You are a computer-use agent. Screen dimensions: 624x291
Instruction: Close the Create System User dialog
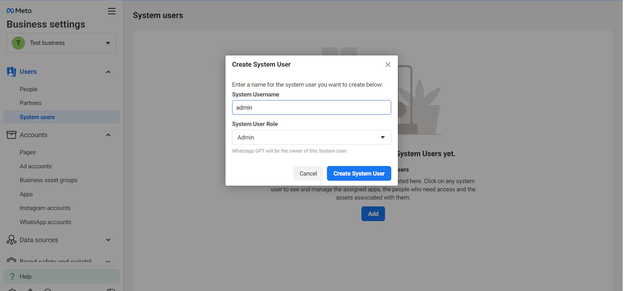tap(388, 65)
